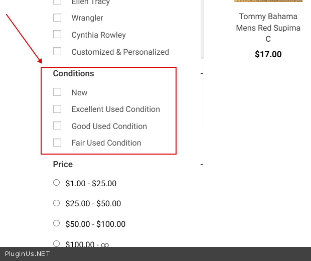The width and height of the screenshot is (311, 261).
Task: Choose the $1.00 - $25.00 price radio
Action: (x=57, y=183)
